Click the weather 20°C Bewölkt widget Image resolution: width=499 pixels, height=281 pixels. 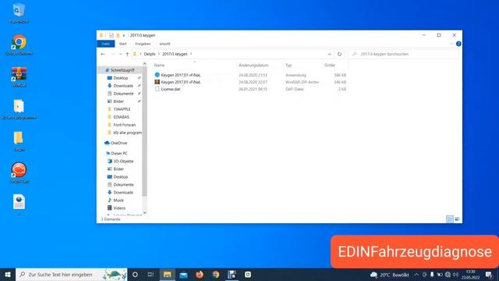390,275
